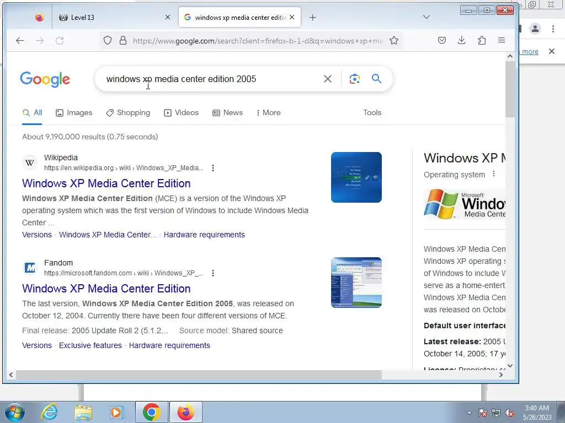Show hidden system tray icons arrow
The image size is (565, 423).
(x=469, y=413)
